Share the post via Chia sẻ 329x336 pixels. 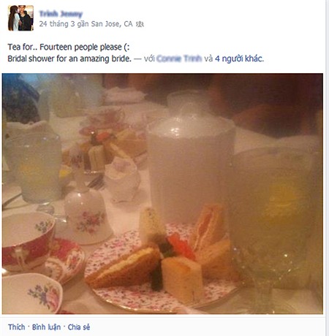coord(79,327)
